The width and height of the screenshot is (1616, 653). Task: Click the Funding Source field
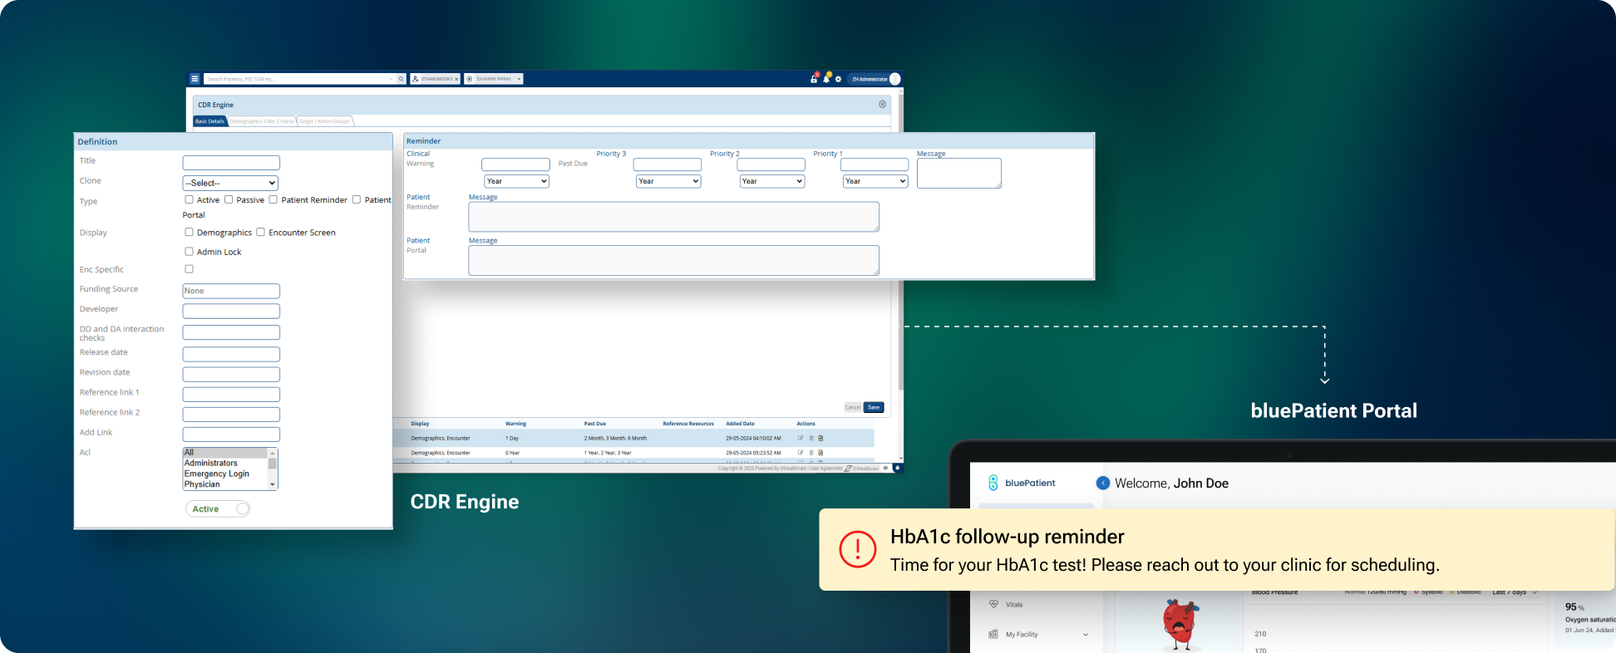point(231,291)
